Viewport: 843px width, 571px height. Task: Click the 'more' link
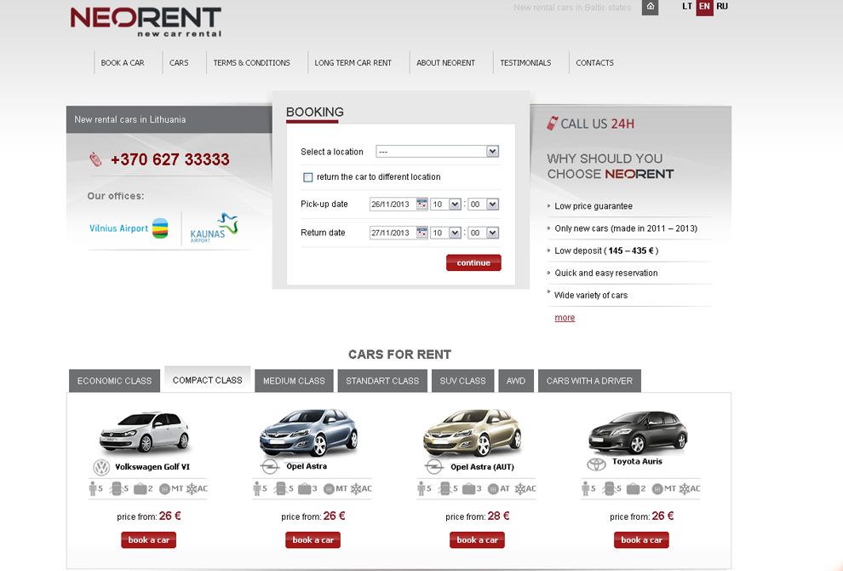pos(565,318)
